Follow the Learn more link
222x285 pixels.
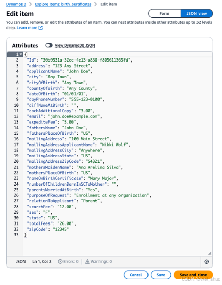27,28
